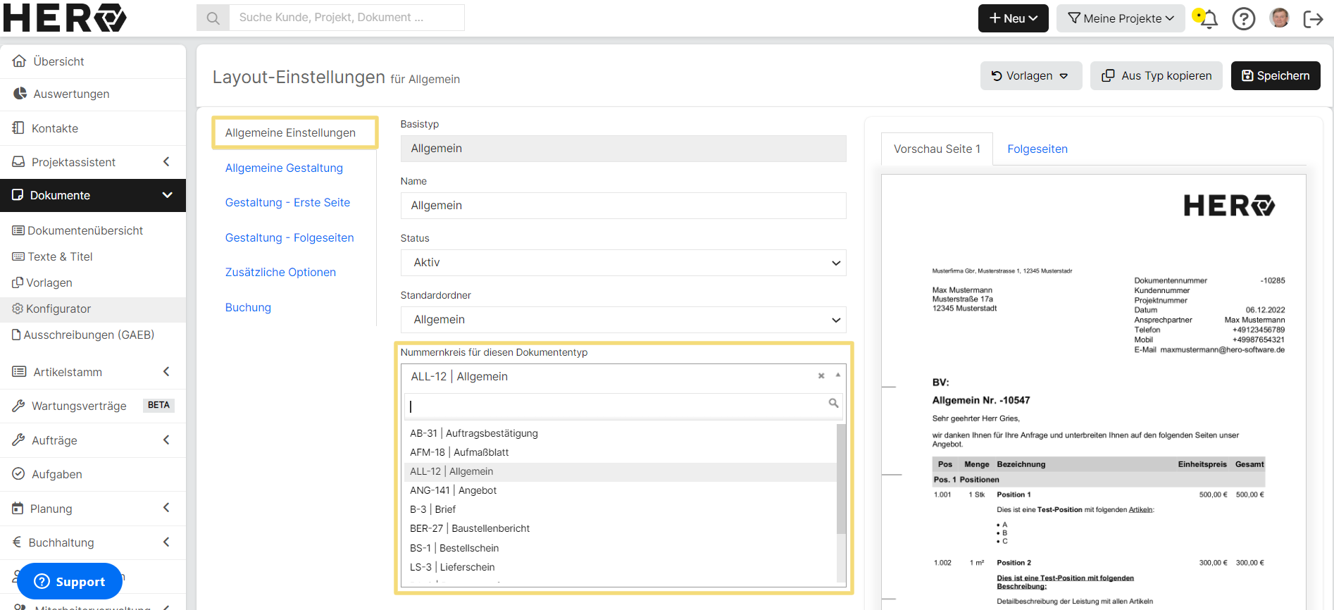Image resolution: width=1334 pixels, height=610 pixels.
Task: Choose AFM-18 | Aufmaßblatt option
Action: tap(618, 452)
